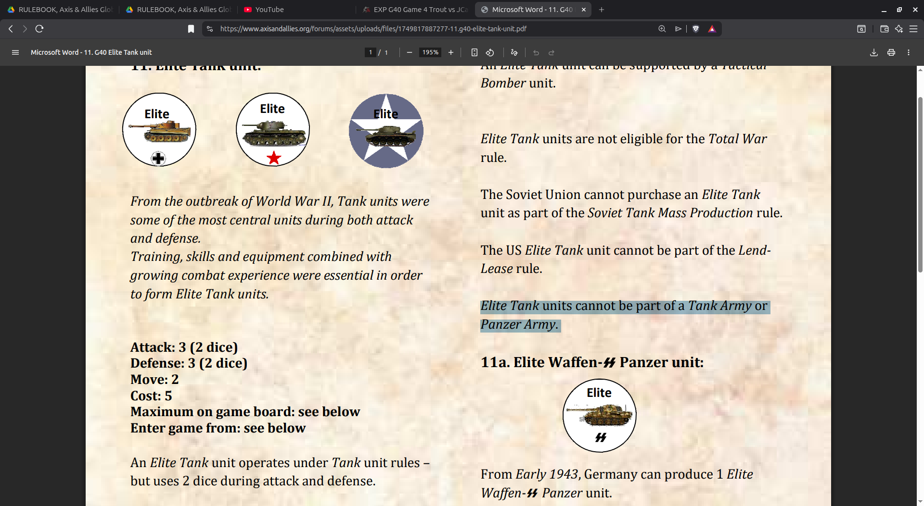Enable find in page search
924x506 pixels.
(661, 28)
